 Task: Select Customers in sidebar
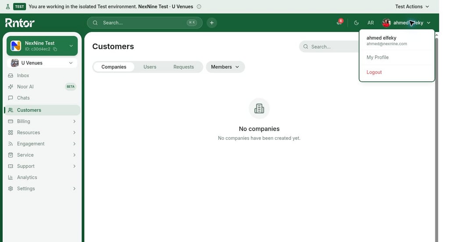(x=42, y=110)
